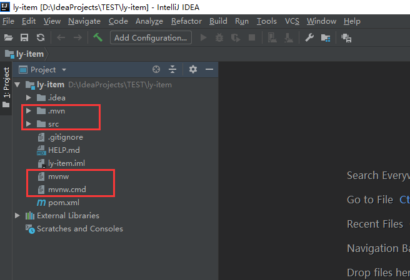
Task: Click the last toolbar icon after Project Structure
Action: (x=346, y=38)
